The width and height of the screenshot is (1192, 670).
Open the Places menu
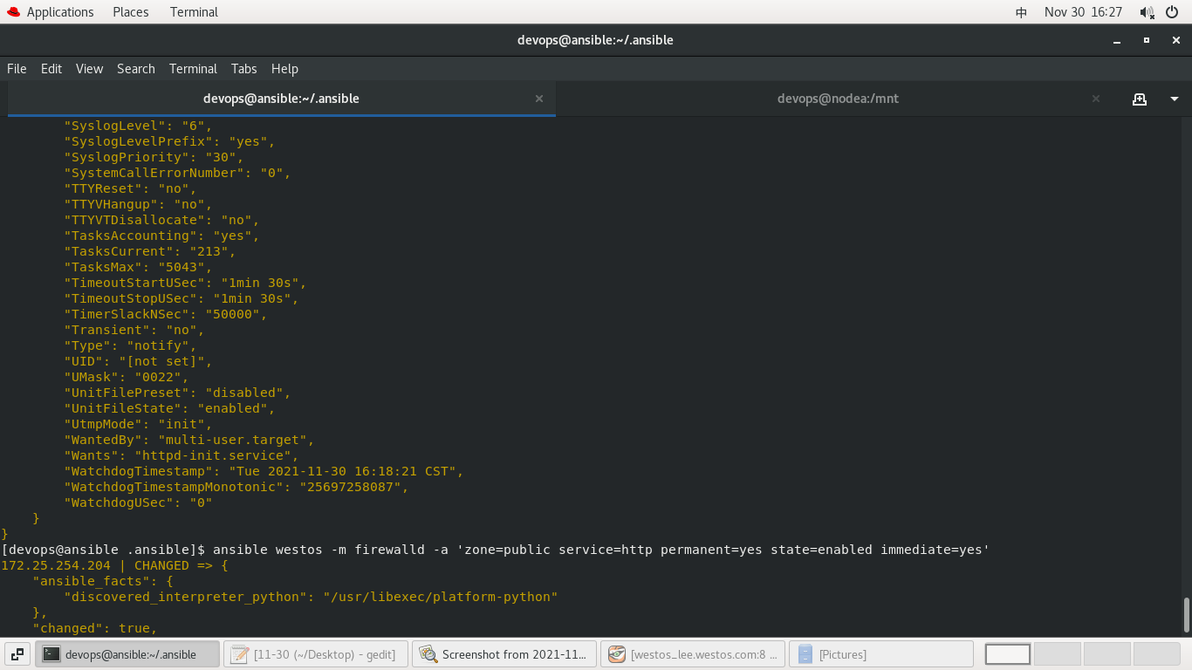click(131, 12)
